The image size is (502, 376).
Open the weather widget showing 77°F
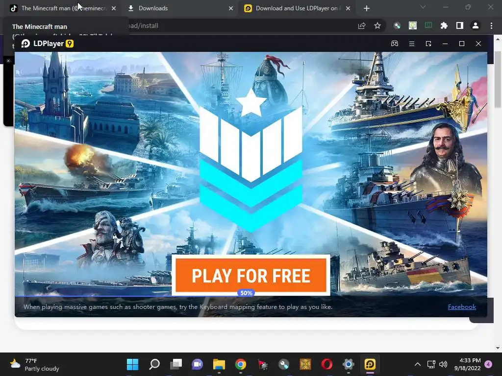(35, 364)
